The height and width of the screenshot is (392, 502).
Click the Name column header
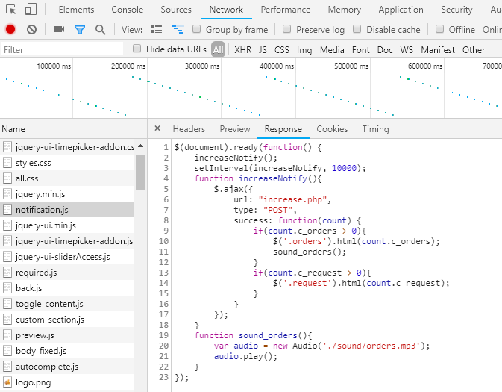click(x=74, y=129)
